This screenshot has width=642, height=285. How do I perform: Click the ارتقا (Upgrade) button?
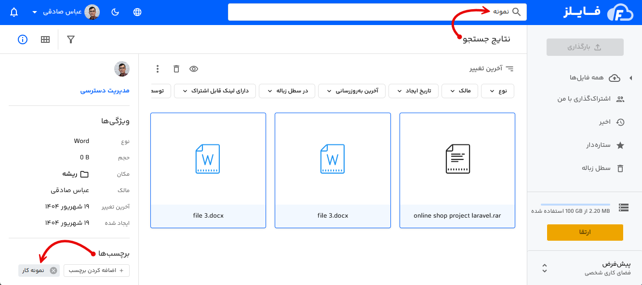[585, 232]
